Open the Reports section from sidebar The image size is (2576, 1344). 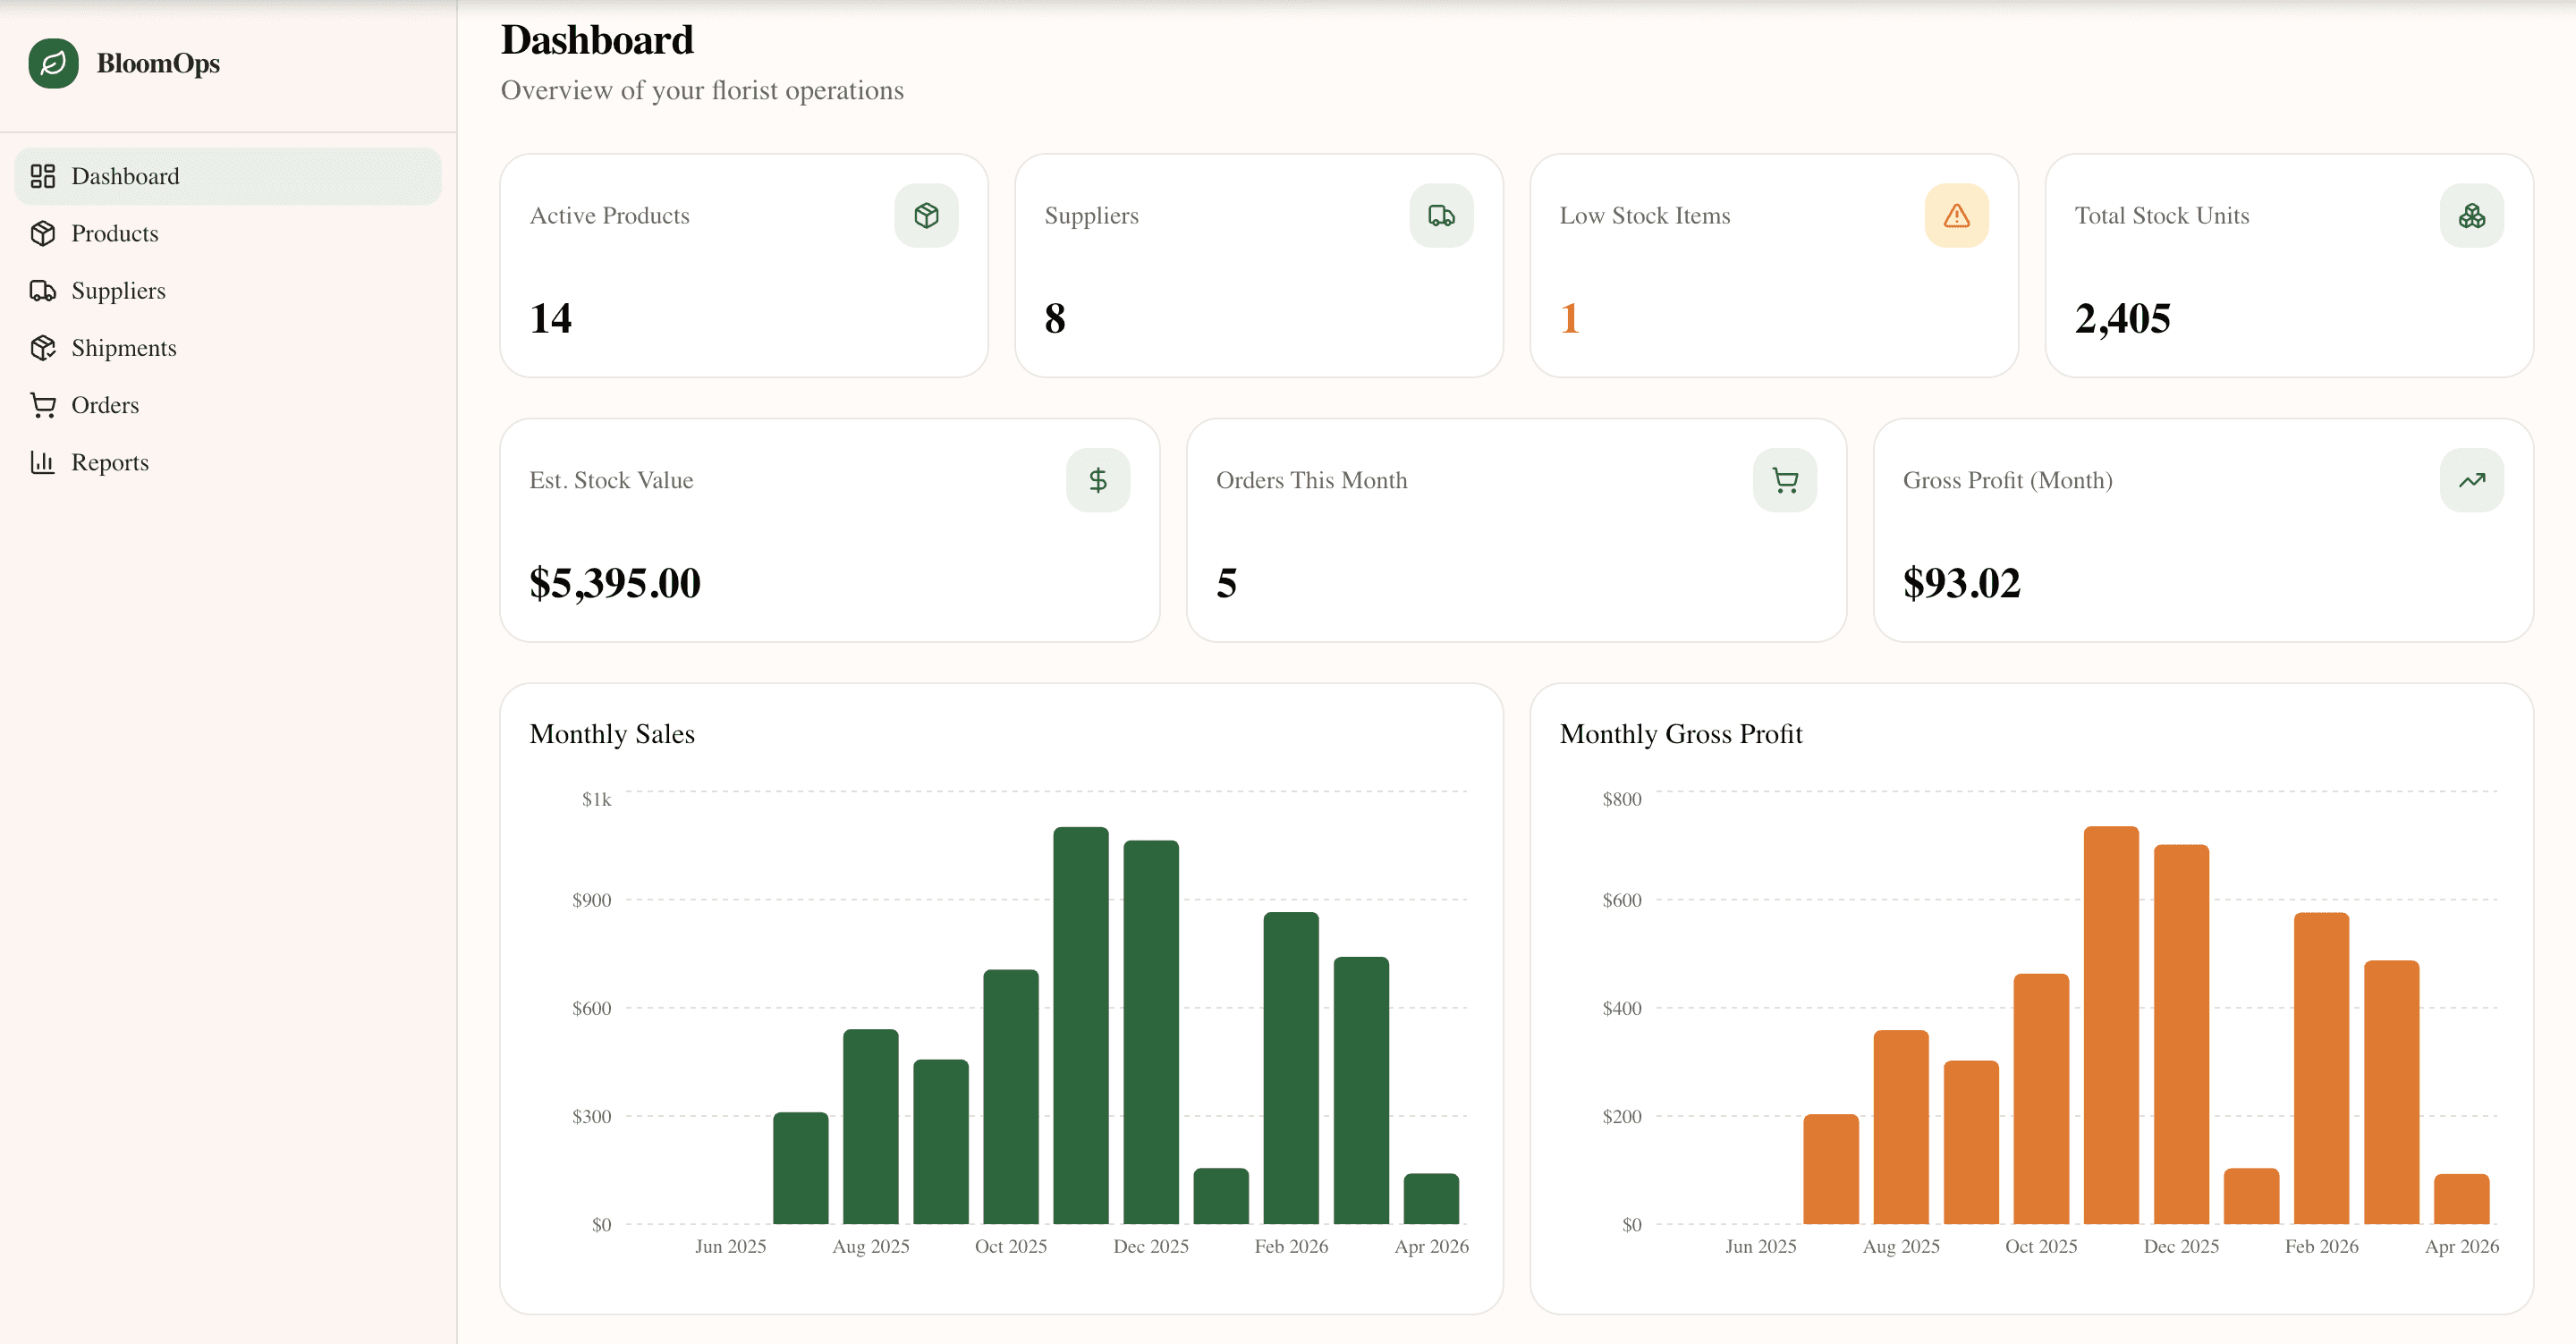tap(110, 462)
